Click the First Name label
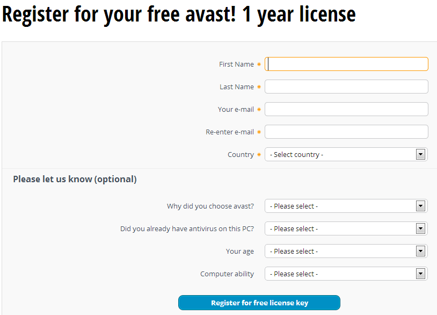The height and width of the screenshot is (315, 437). coord(236,65)
